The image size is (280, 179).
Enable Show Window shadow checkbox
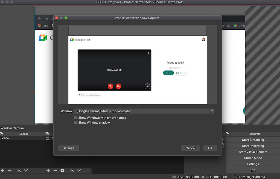point(76,122)
